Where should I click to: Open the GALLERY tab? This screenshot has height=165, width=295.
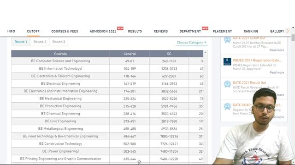(x=277, y=31)
